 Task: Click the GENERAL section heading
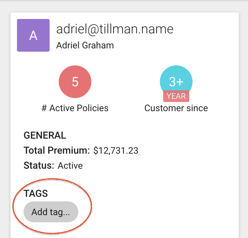tap(45, 135)
